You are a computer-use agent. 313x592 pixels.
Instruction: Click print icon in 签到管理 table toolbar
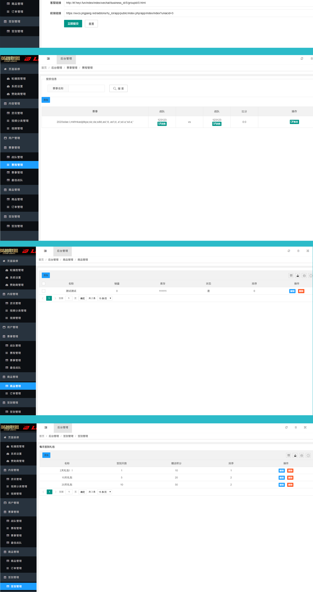(302, 456)
